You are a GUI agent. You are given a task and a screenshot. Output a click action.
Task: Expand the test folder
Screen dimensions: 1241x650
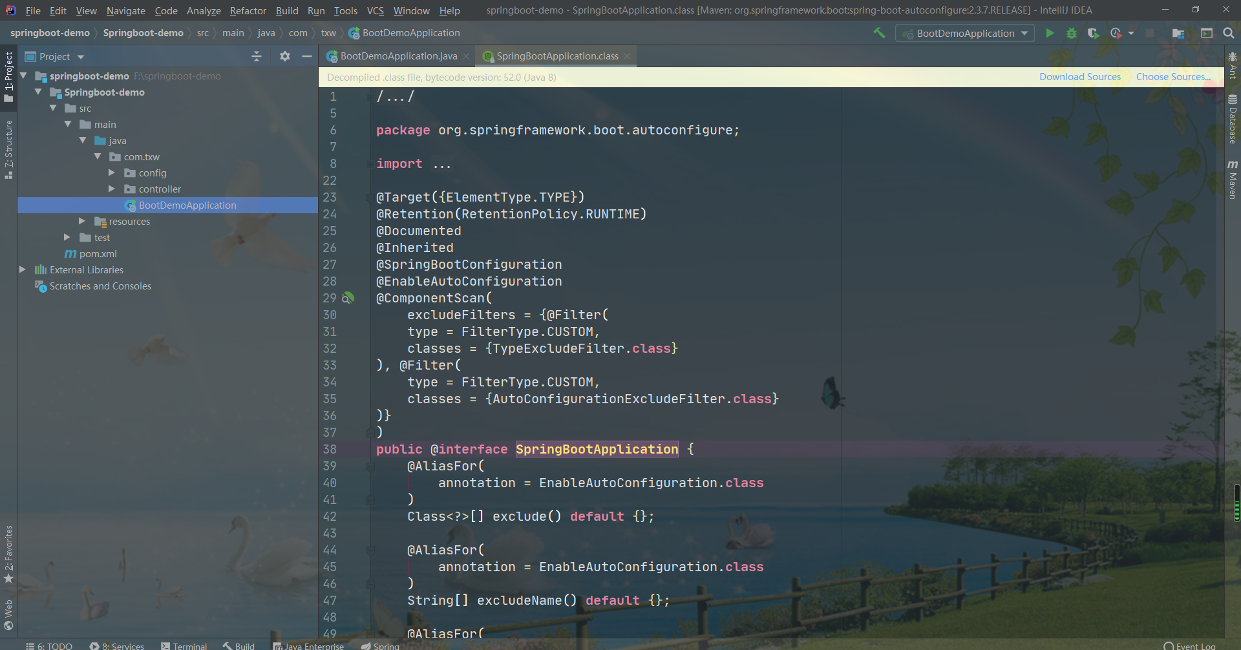coord(67,237)
